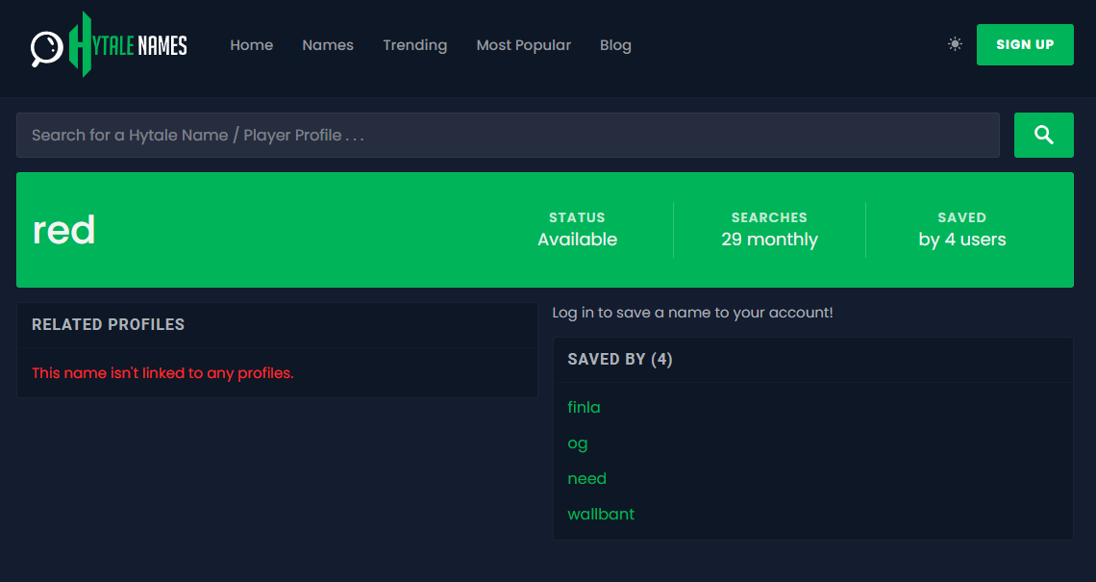Click the SIGN UP button

tap(1025, 45)
